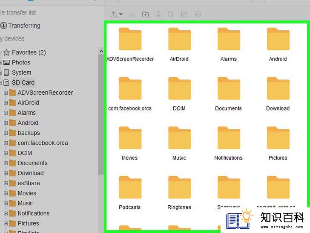Expand Android node in sidebar tree

pos(6,123)
